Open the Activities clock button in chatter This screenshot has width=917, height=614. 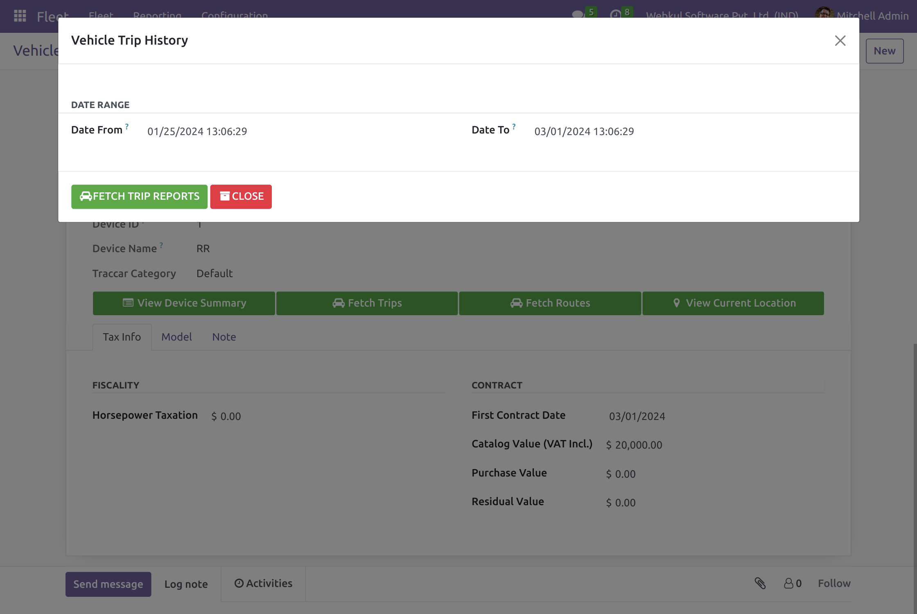point(263,583)
